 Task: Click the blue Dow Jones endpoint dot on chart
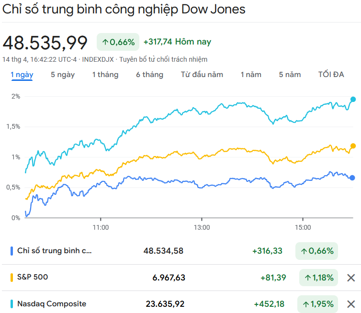352,178
